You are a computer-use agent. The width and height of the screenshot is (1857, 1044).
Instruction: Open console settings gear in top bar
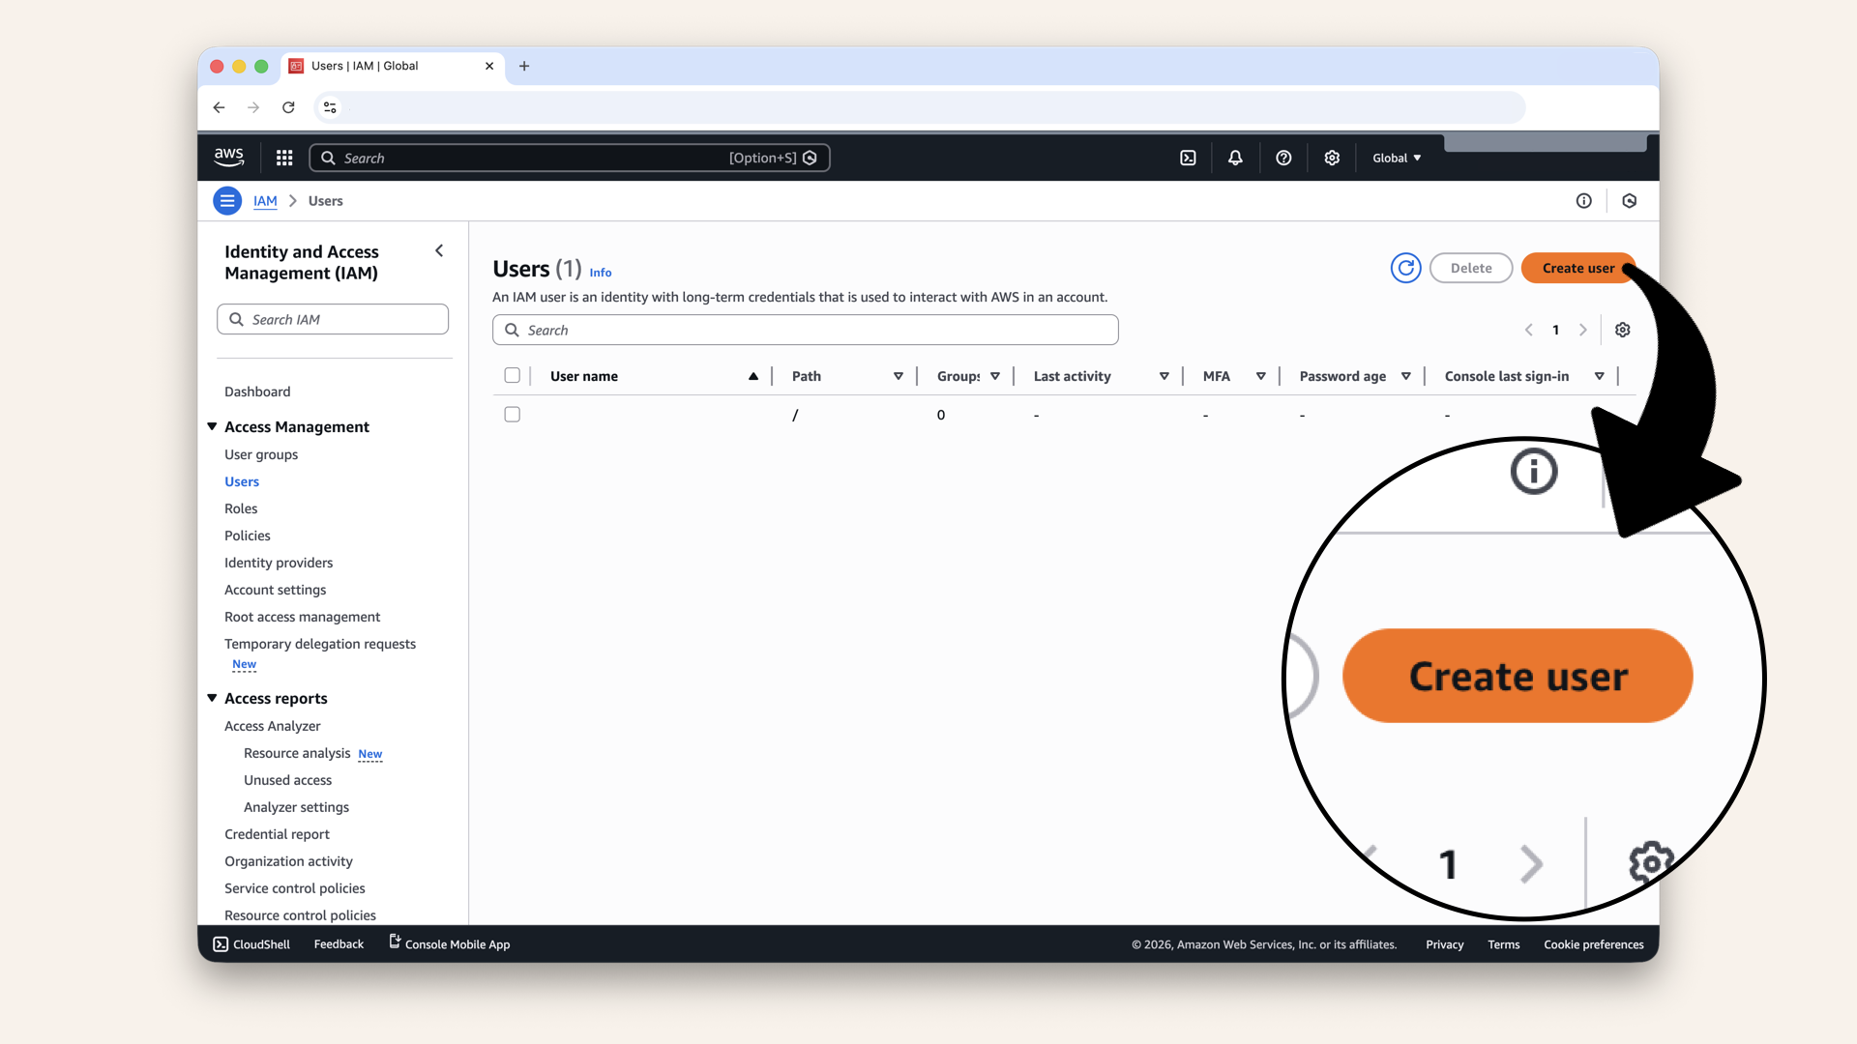tap(1332, 158)
